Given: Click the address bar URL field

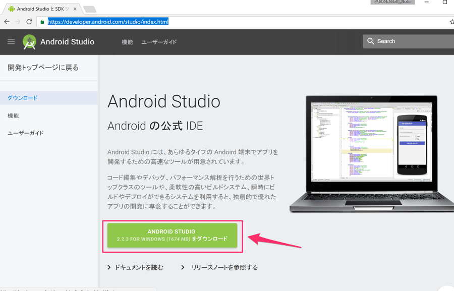Looking at the screenshot, I should [243, 22].
